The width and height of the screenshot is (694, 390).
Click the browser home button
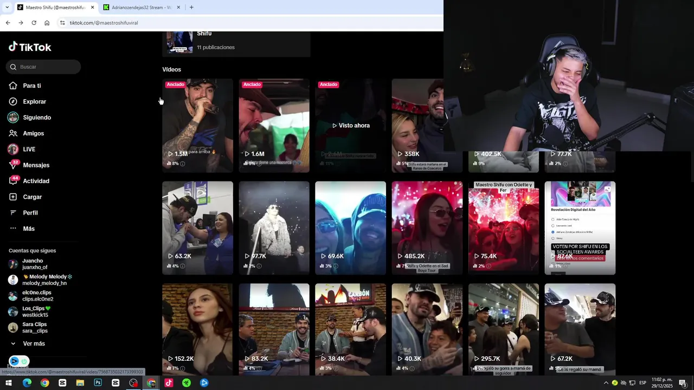click(47, 23)
